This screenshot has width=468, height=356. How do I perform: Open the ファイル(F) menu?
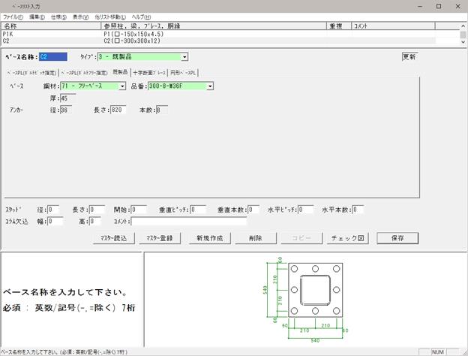click(13, 17)
